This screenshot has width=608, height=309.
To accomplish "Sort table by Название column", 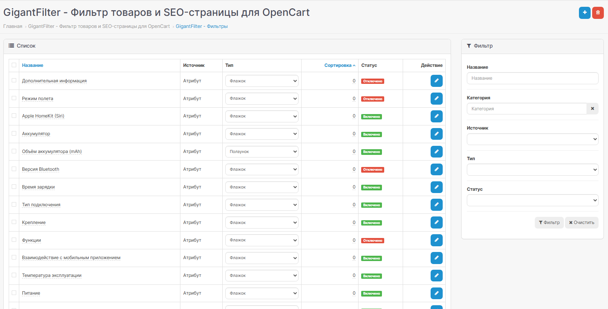I will point(32,65).
